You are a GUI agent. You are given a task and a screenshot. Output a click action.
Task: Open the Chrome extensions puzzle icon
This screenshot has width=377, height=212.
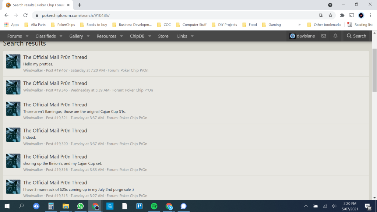pos(342,15)
